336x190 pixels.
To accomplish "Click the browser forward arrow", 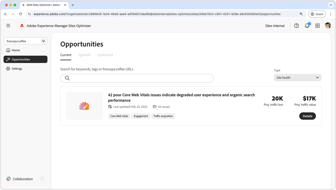I will (x=13, y=14).
